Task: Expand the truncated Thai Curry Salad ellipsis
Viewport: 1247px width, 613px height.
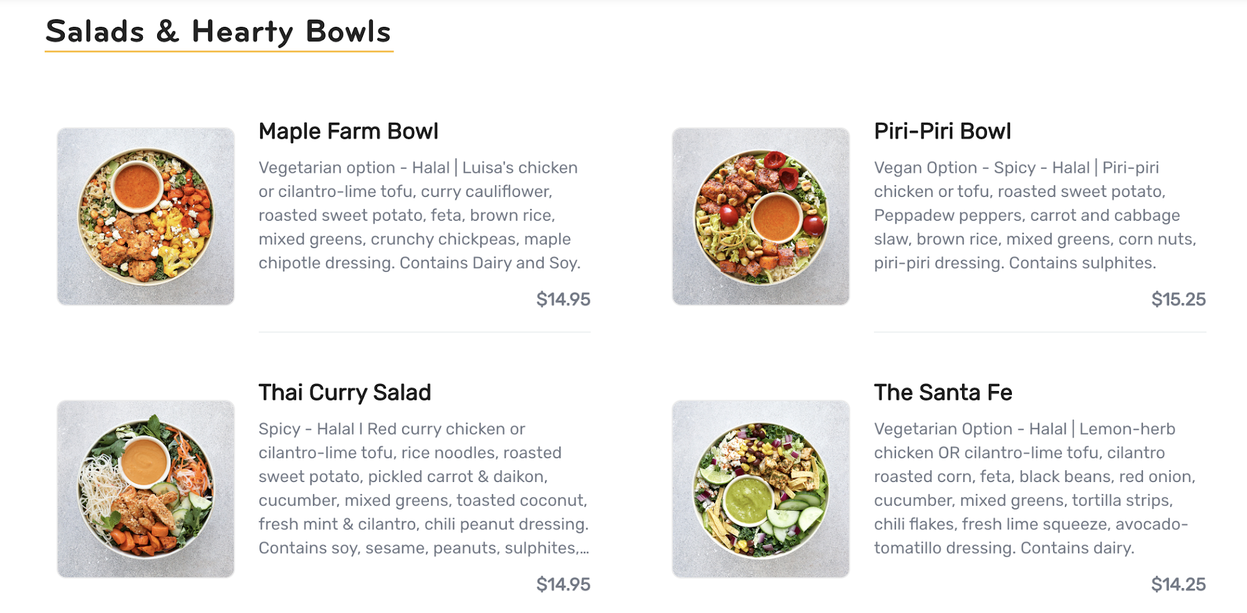Action: (584, 549)
